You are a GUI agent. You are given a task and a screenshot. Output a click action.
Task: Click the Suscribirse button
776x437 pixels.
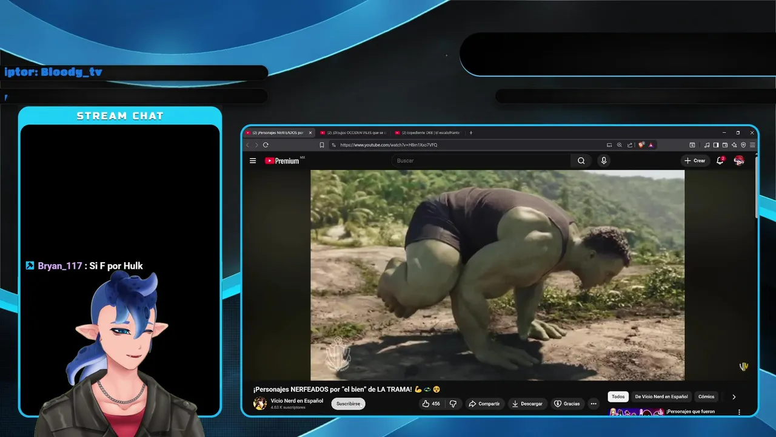[x=348, y=404]
